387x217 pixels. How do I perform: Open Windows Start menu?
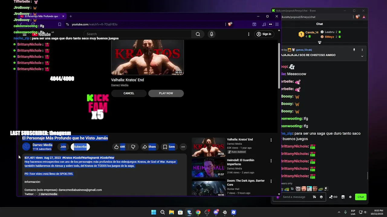point(154,212)
